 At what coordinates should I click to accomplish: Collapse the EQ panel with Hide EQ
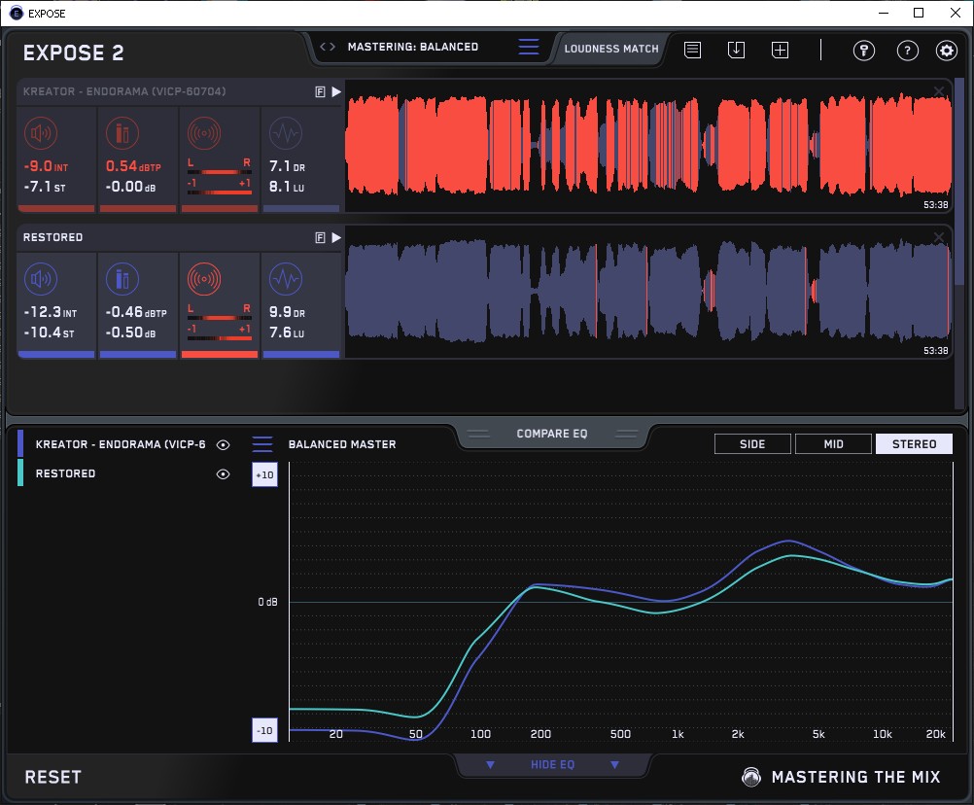[x=552, y=765]
